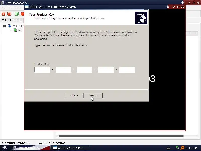Collapse the Virtual Machines tree node

pyautogui.click(x=4, y=26)
